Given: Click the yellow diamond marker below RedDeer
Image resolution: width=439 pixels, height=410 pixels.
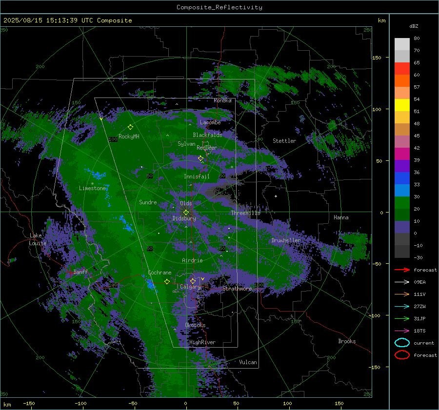Looking at the screenshot, I should pyautogui.click(x=200, y=158).
